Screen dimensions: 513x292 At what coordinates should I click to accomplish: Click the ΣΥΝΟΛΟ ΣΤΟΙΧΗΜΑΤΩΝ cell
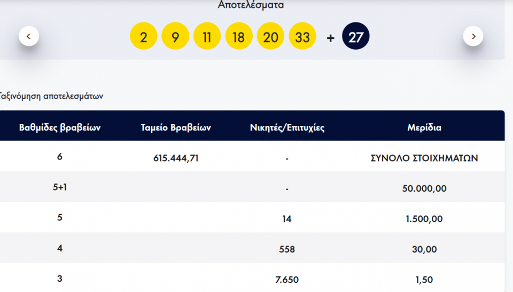424,158
